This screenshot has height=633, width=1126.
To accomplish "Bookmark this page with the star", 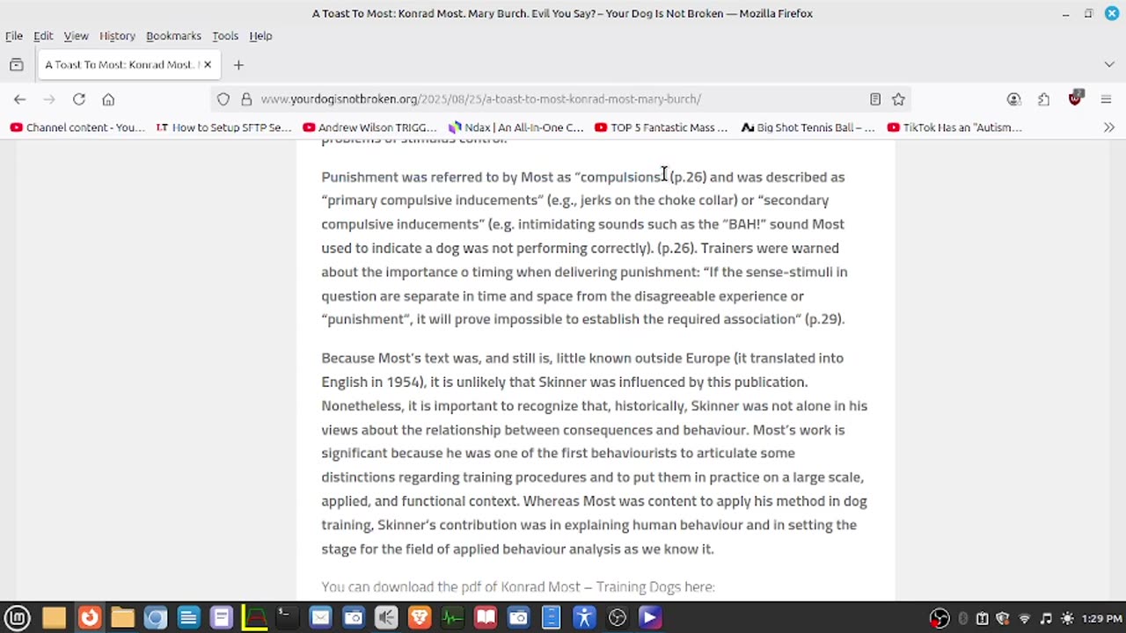I will point(898,99).
